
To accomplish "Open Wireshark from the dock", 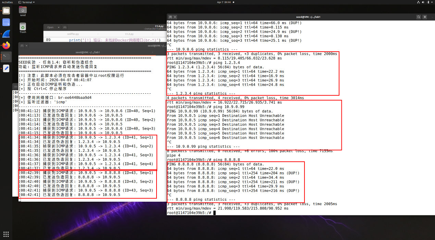I will (x=6, y=34).
